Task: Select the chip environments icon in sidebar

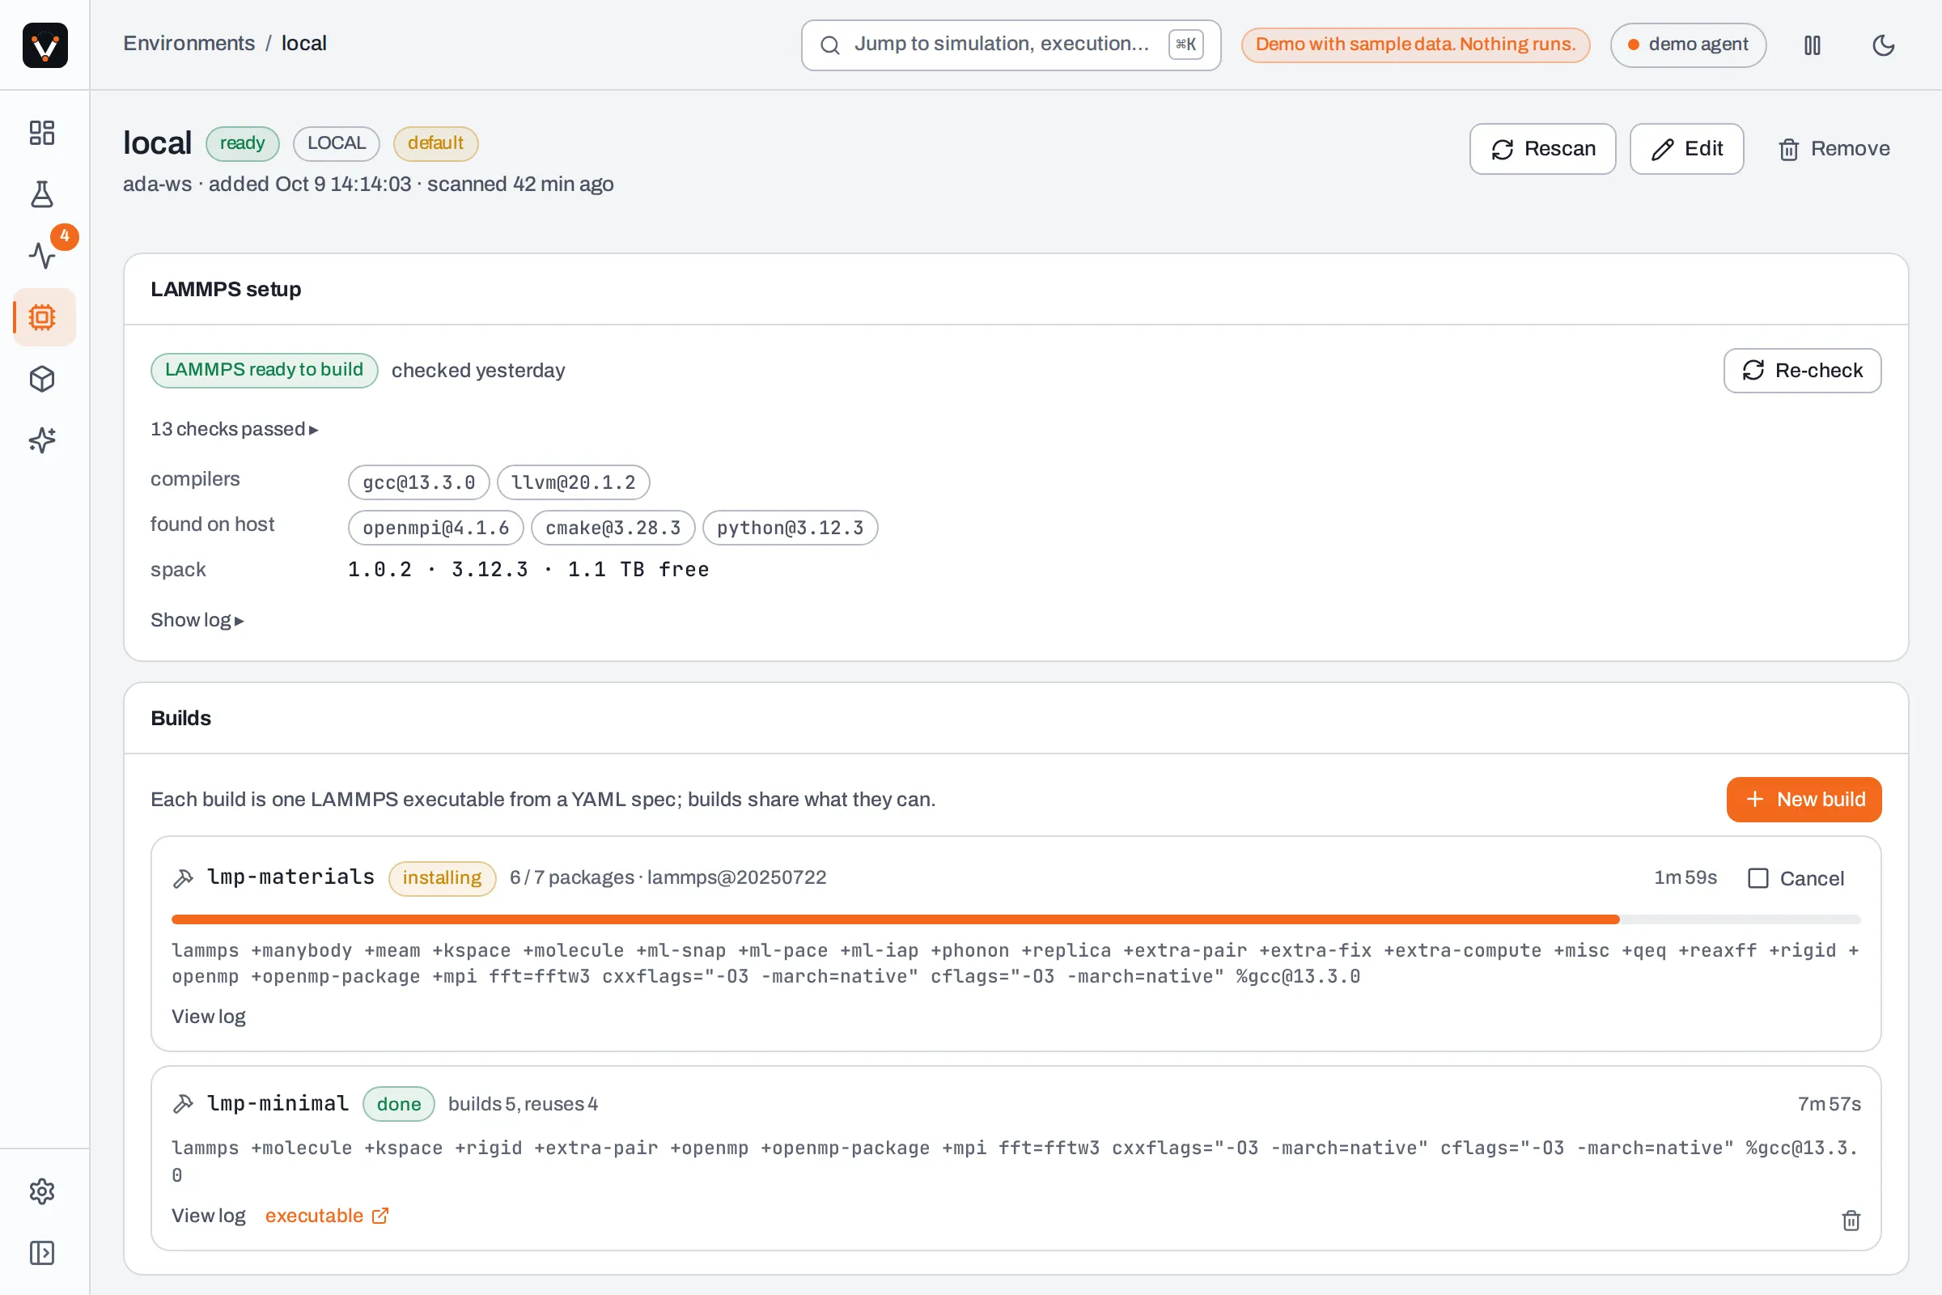Action: [x=42, y=317]
